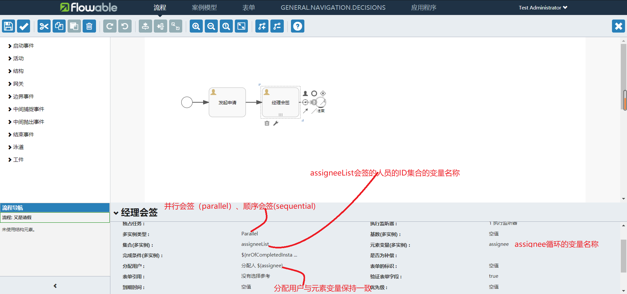Screen dimensions: 627x294
Task: Collapse the 经理会签 properties panel
Action: click(x=116, y=213)
